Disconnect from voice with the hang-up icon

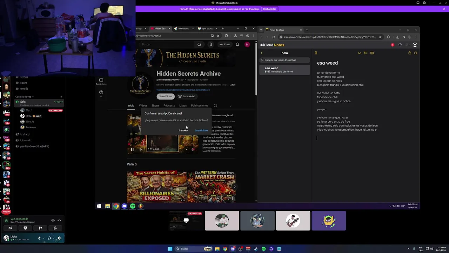pyautogui.click(x=59, y=220)
